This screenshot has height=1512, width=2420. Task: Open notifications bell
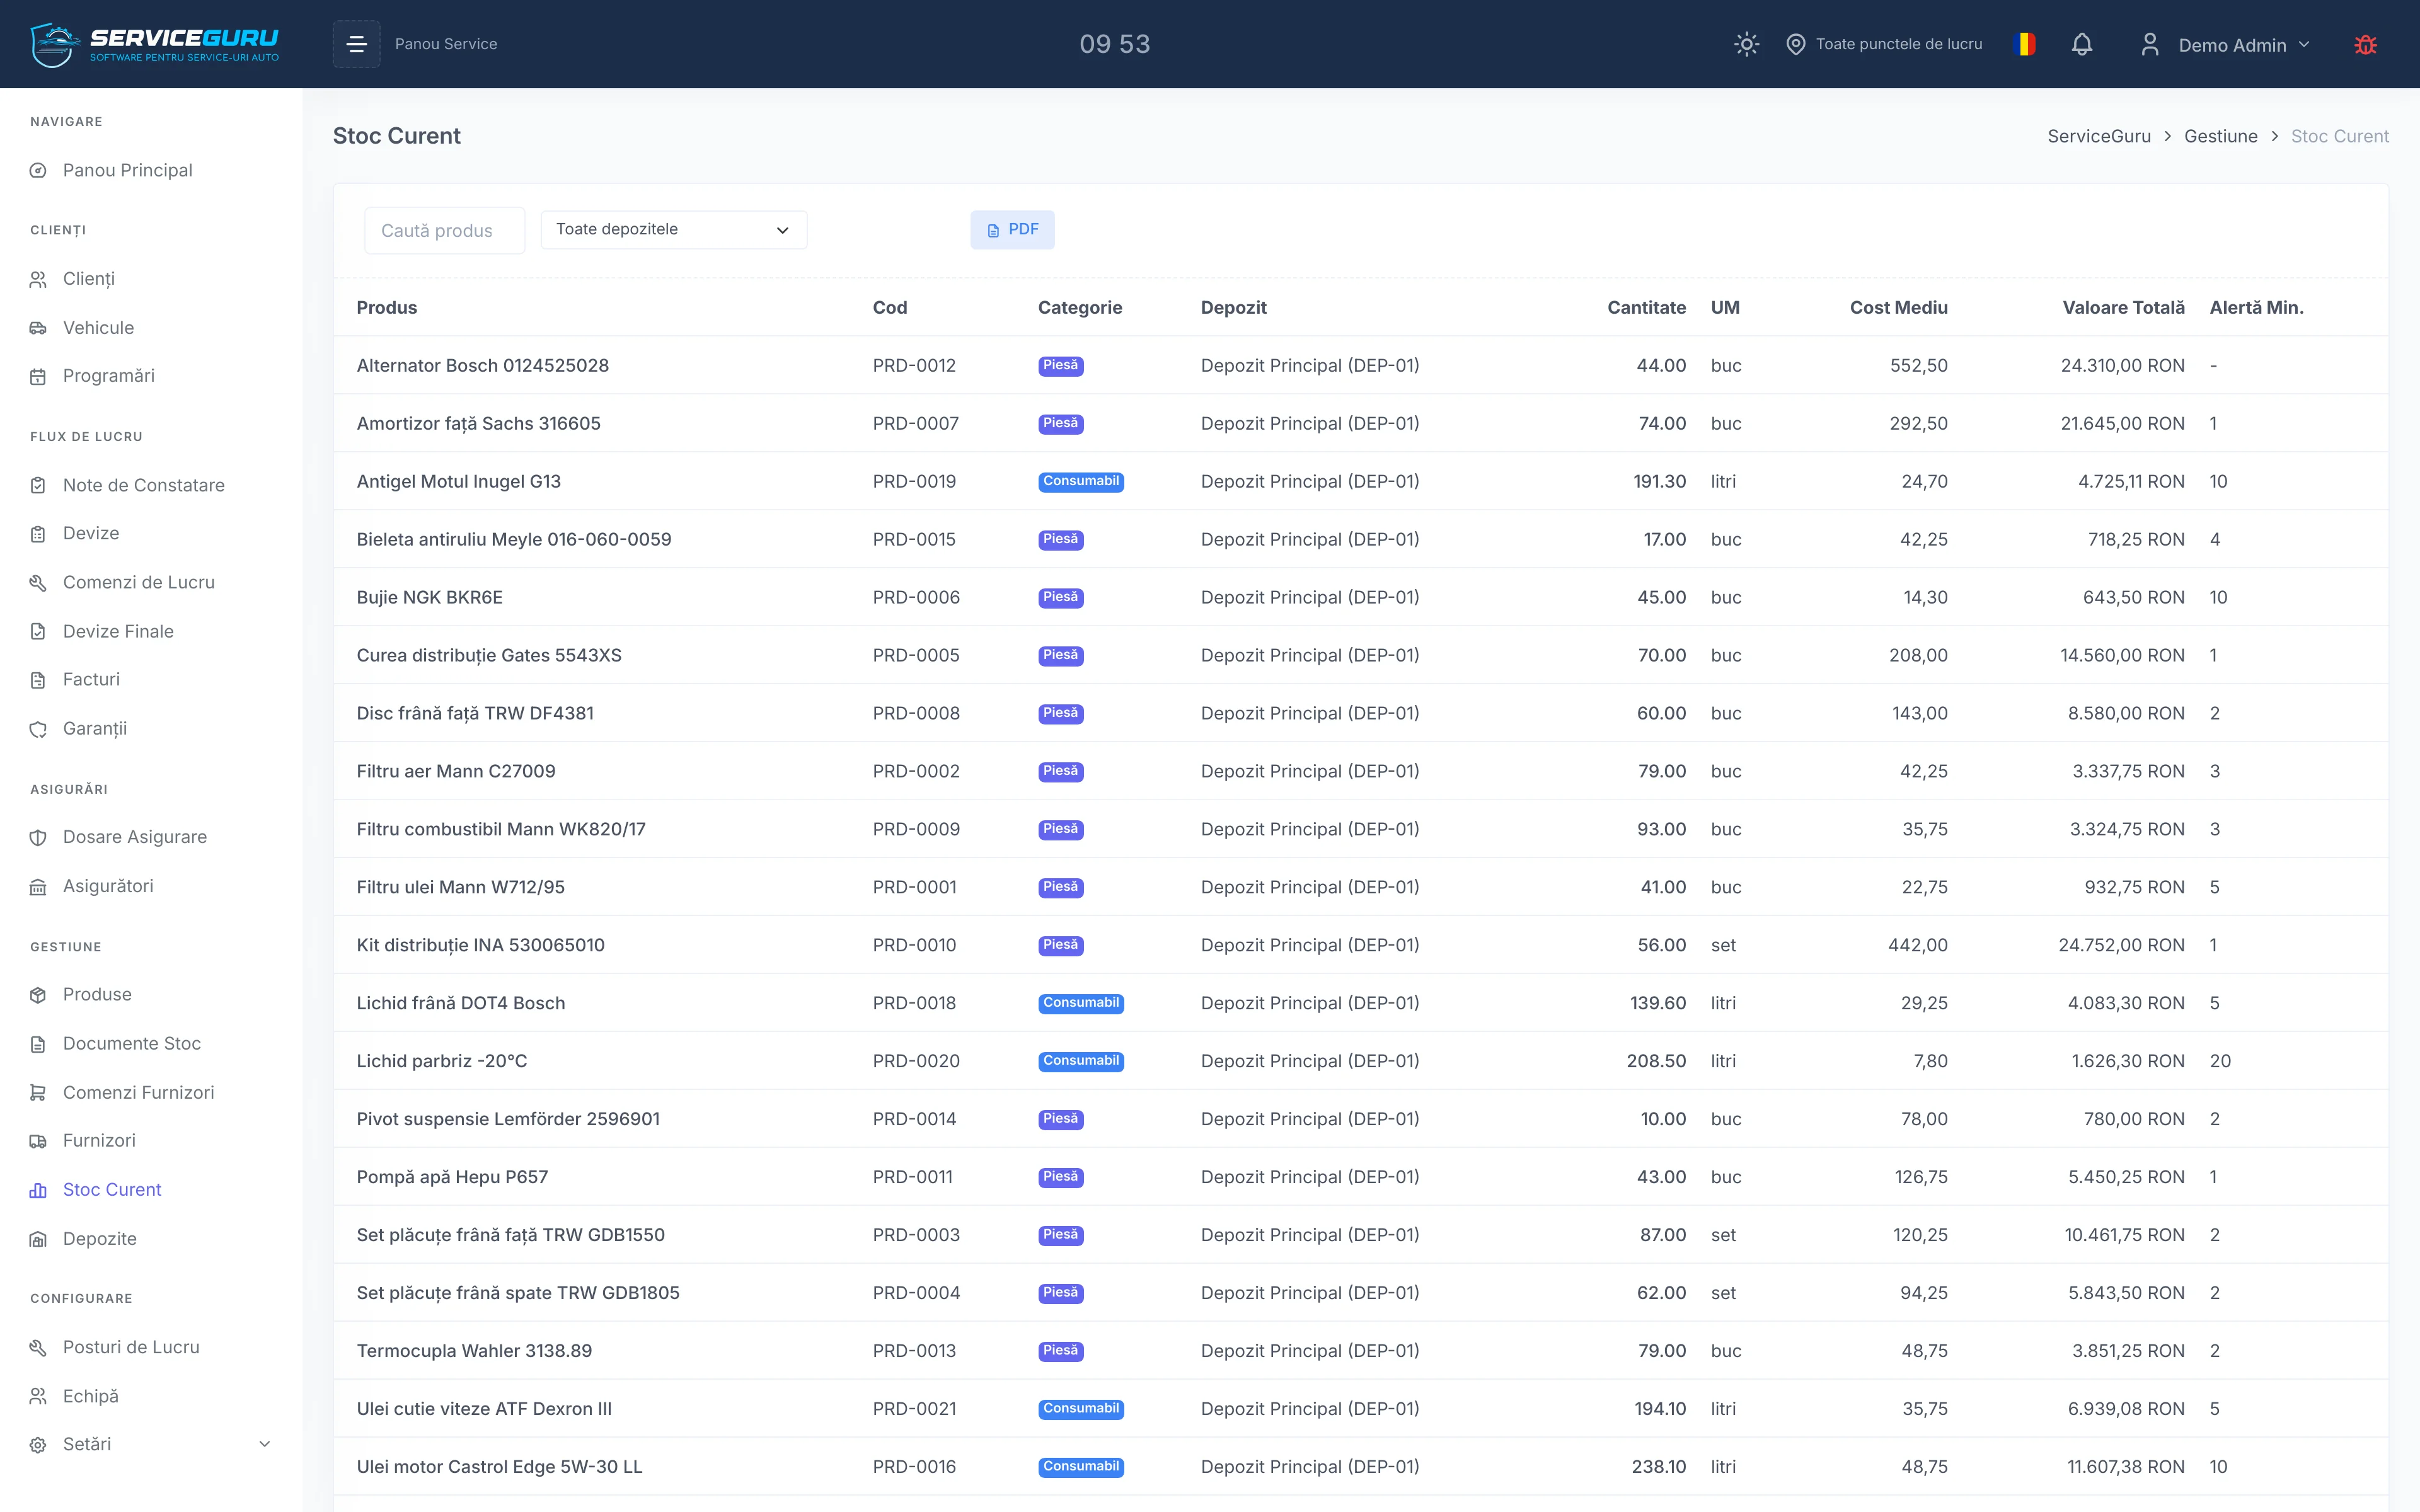coord(2082,44)
